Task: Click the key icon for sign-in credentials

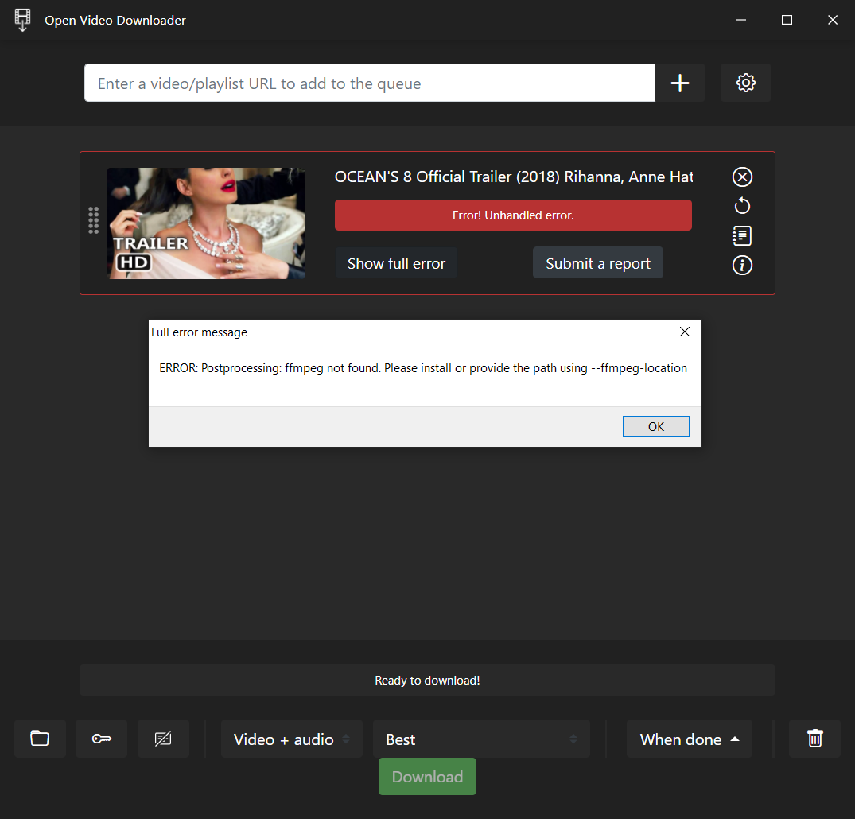Action: (x=102, y=739)
